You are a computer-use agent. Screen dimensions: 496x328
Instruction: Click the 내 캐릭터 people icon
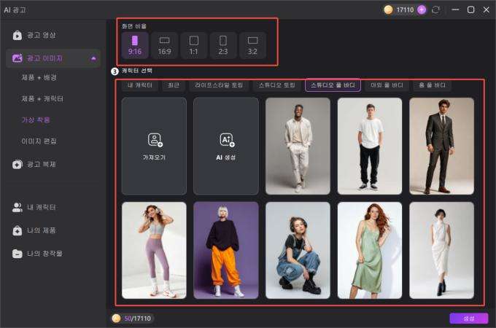[x=17, y=207]
